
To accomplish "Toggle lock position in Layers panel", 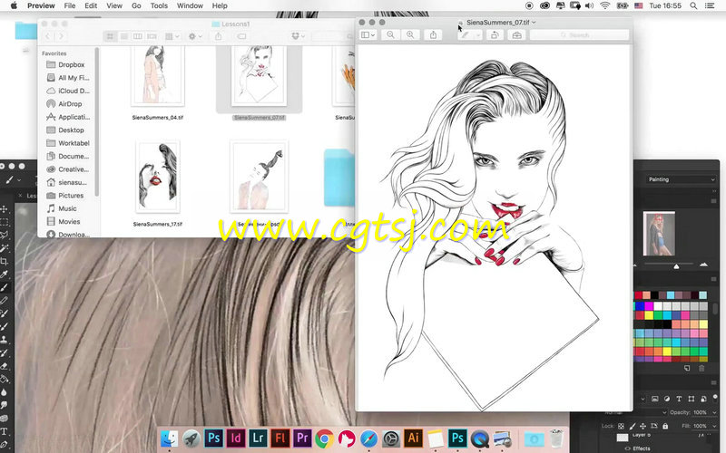I will (x=643, y=426).
